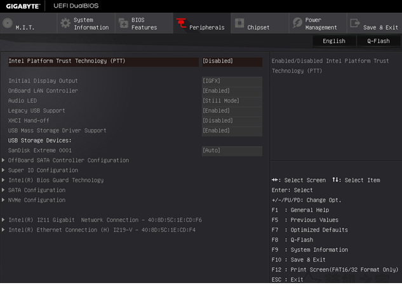Click the Q-Flash button
Viewport: 402px width, 285px height.
tap(378, 41)
